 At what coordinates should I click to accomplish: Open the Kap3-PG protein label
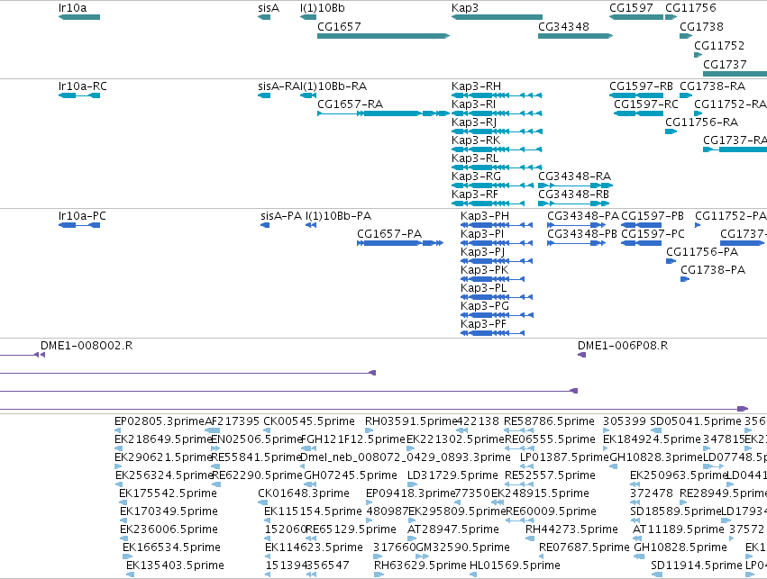[485, 306]
